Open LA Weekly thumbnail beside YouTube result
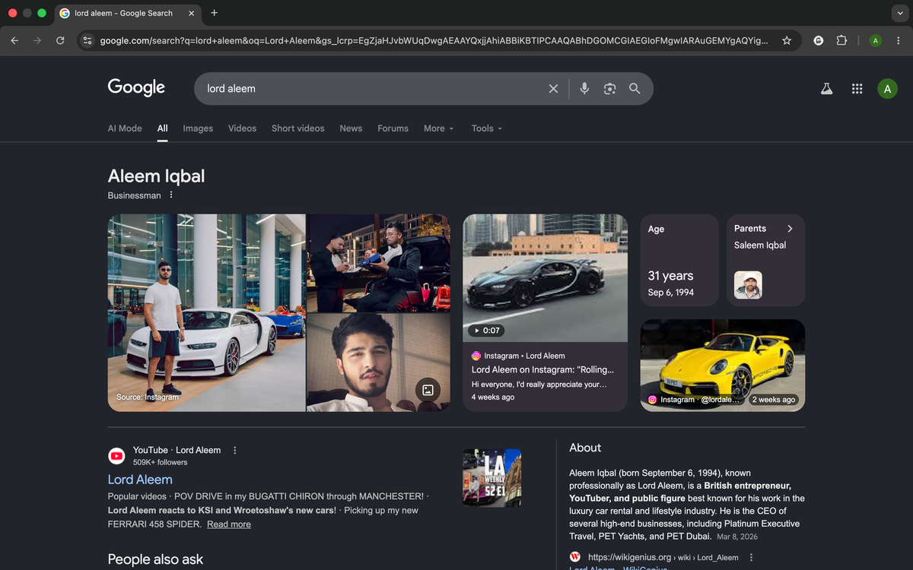913x570 pixels. [x=492, y=478]
